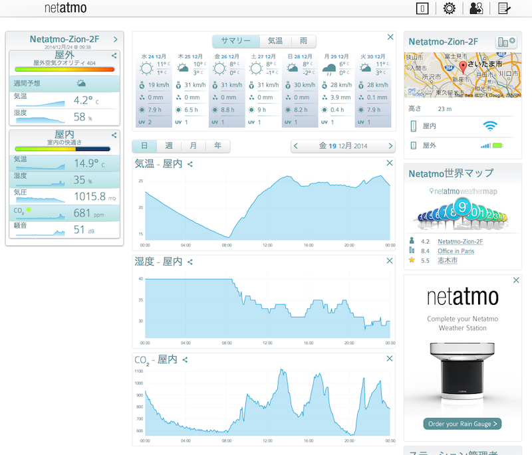532x455 pixels.
Task: Select the 週 time range
Action: point(169,145)
